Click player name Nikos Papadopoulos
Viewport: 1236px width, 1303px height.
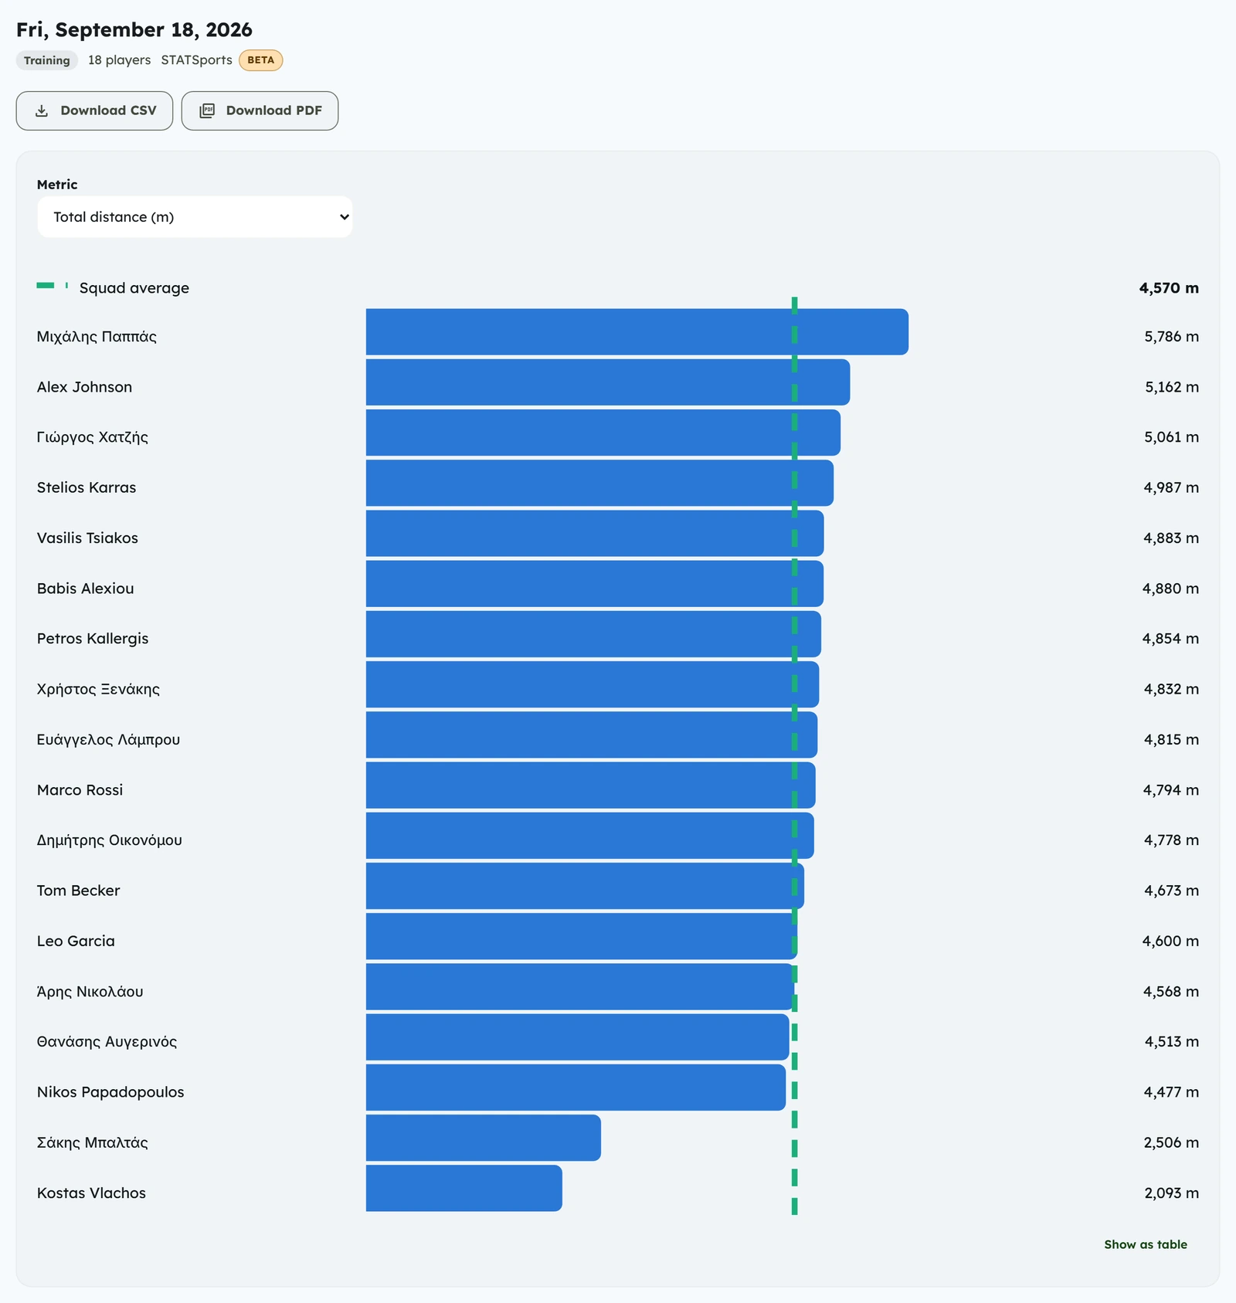pos(110,1092)
